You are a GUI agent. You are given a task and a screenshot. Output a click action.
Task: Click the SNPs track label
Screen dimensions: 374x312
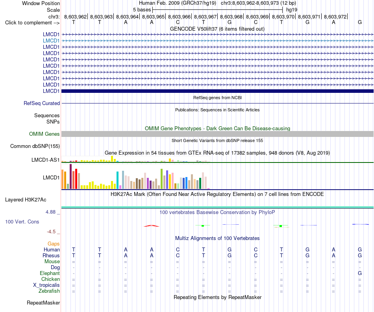(x=53, y=122)
